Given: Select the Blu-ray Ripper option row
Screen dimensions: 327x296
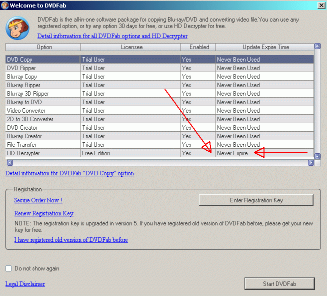Looking at the screenshot, I should tap(159, 85).
